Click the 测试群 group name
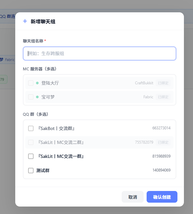The image size is (193, 214). [43, 171]
